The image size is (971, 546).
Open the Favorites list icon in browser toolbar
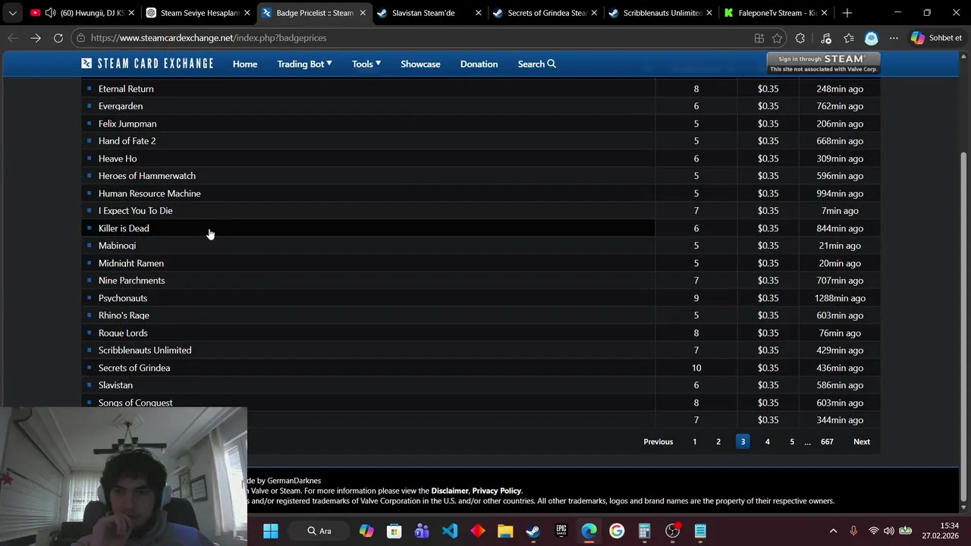click(x=849, y=38)
